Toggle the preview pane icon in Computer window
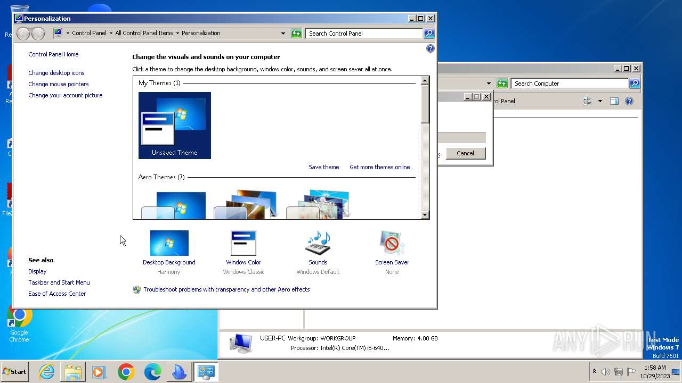This screenshot has height=383, width=682. click(x=614, y=101)
